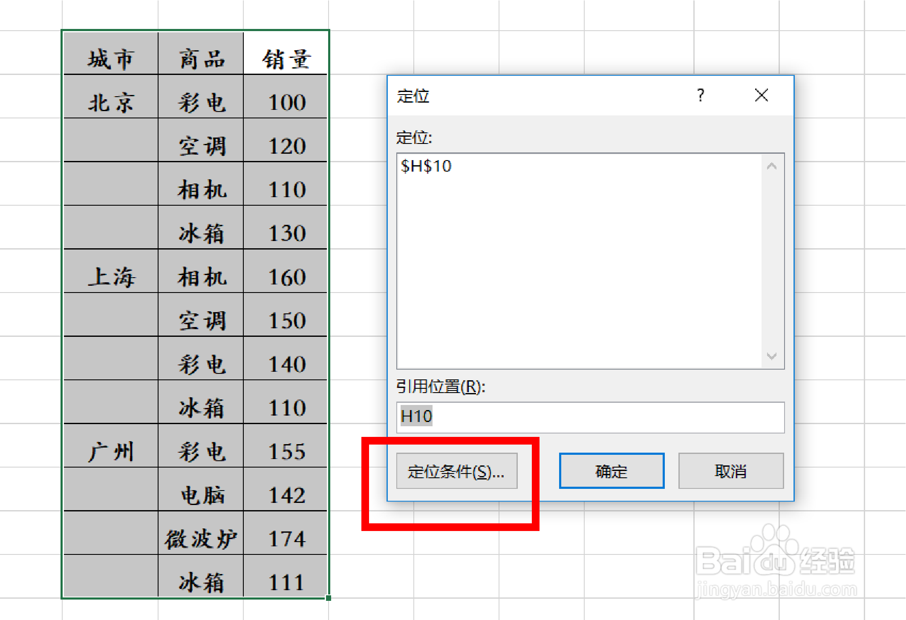Click the cell containing 北京
Screen dimensions: 906x620
click(111, 102)
